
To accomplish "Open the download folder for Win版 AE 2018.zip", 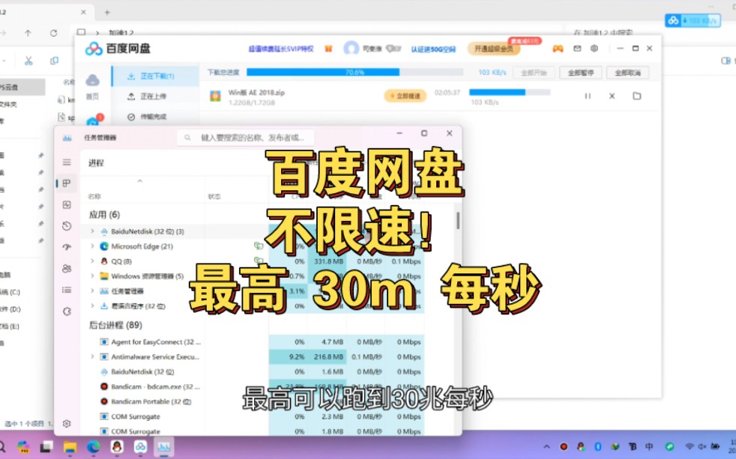I will (637, 96).
